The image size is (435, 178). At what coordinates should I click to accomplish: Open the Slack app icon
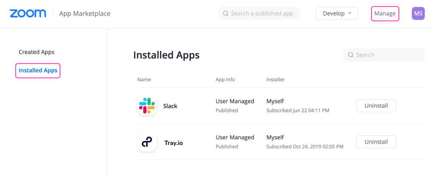click(147, 106)
